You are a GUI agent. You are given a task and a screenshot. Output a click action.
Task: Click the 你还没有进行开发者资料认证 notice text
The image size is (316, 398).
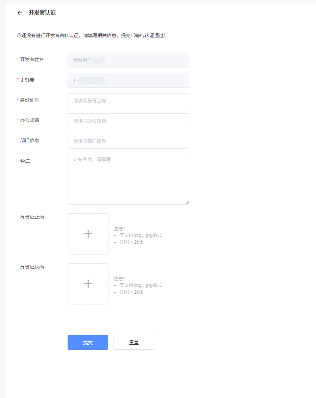(91, 35)
